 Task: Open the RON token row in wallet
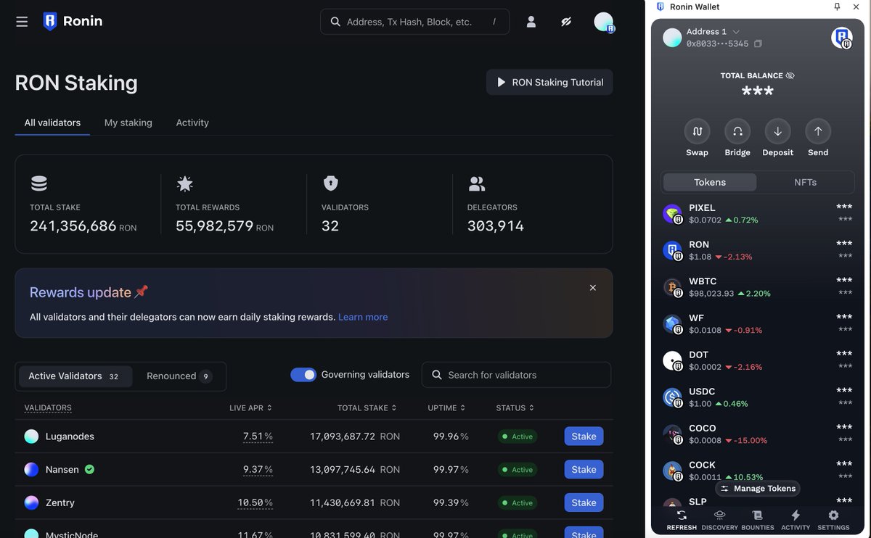757,251
